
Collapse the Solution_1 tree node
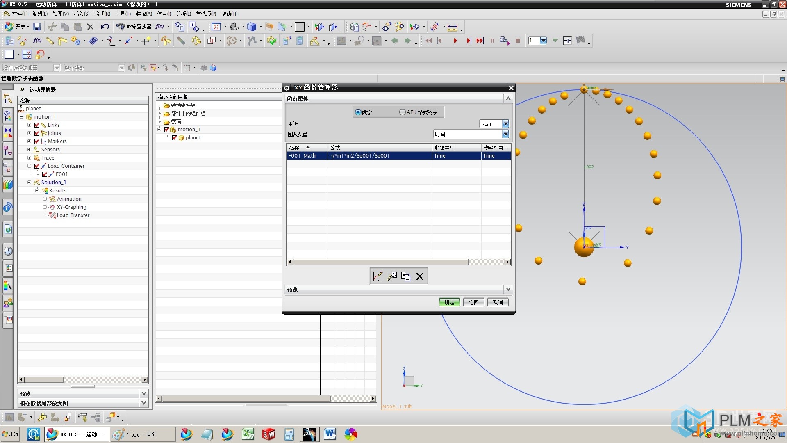[x=29, y=183]
